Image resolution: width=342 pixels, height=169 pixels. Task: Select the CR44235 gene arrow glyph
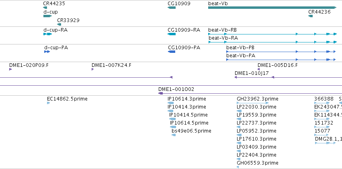pyautogui.click(x=45, y=8)
